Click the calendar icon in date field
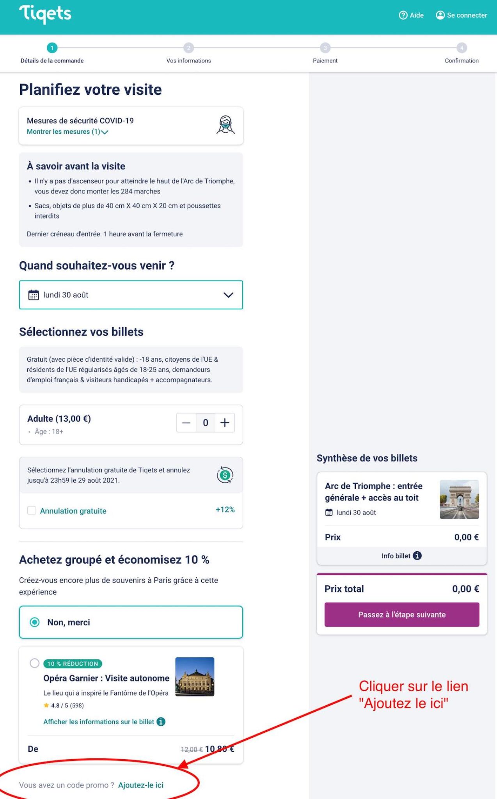497x799 pixels. point(34,295)
